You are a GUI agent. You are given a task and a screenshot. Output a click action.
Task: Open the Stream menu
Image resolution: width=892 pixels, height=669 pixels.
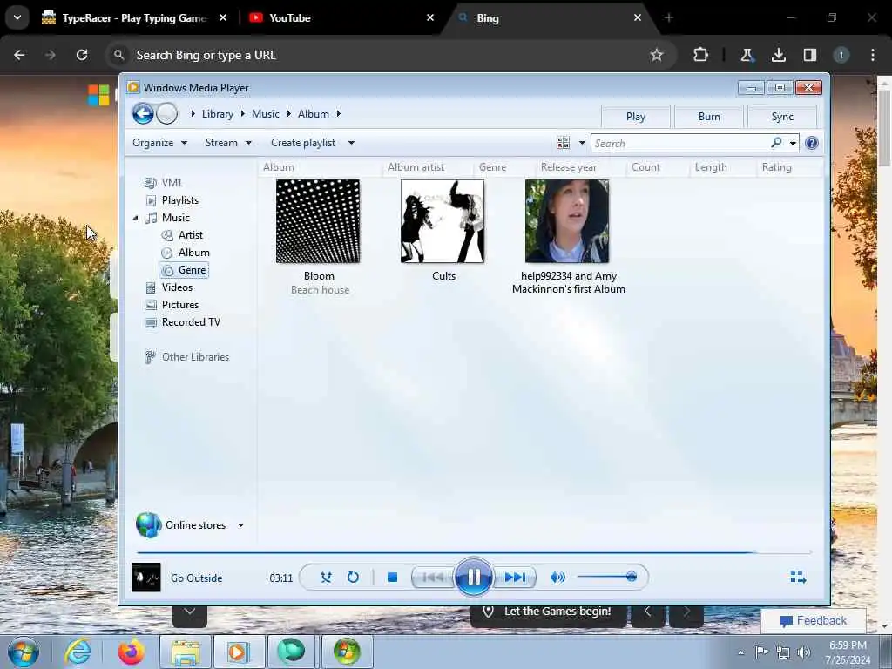pyautogui.click(x=228, y=143)
